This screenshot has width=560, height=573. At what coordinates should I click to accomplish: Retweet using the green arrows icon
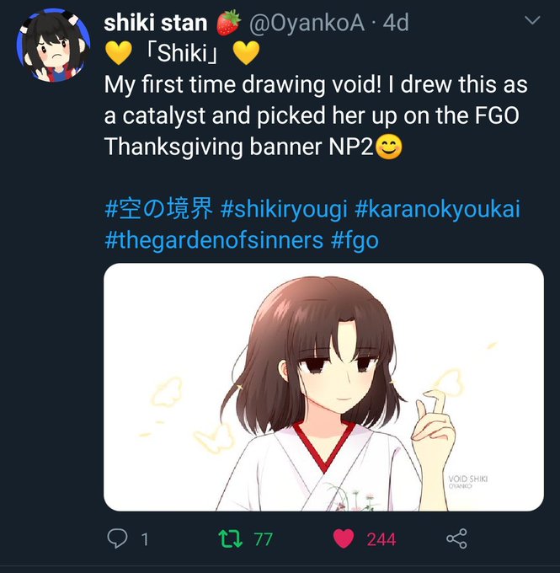tap(230, 539)
